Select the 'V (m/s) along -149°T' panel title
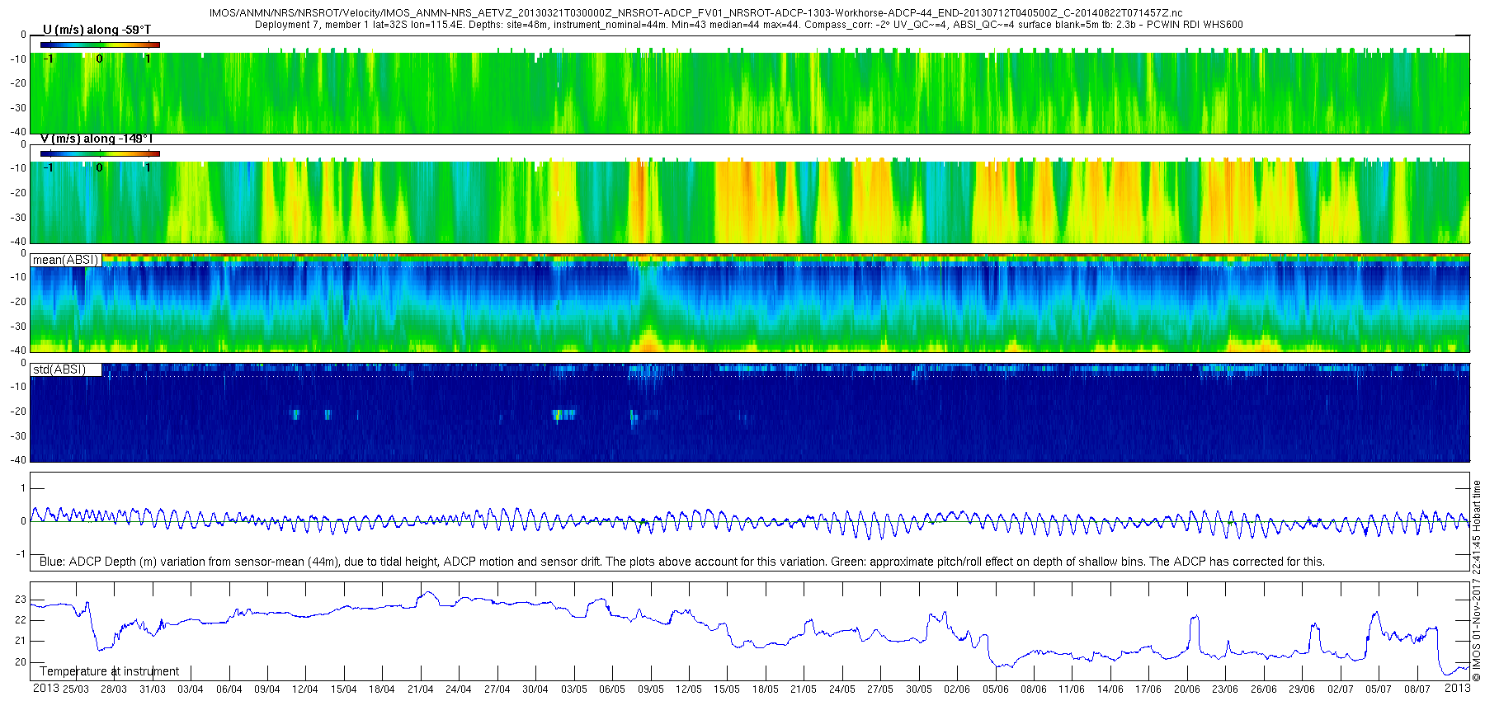1485x701 pixels. (x=97, y=139)
